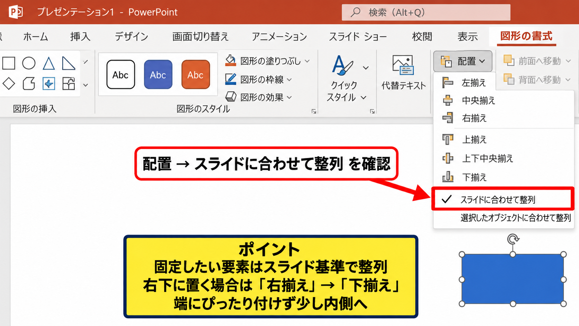Open the ホーム tab

(x=36, y=36)
